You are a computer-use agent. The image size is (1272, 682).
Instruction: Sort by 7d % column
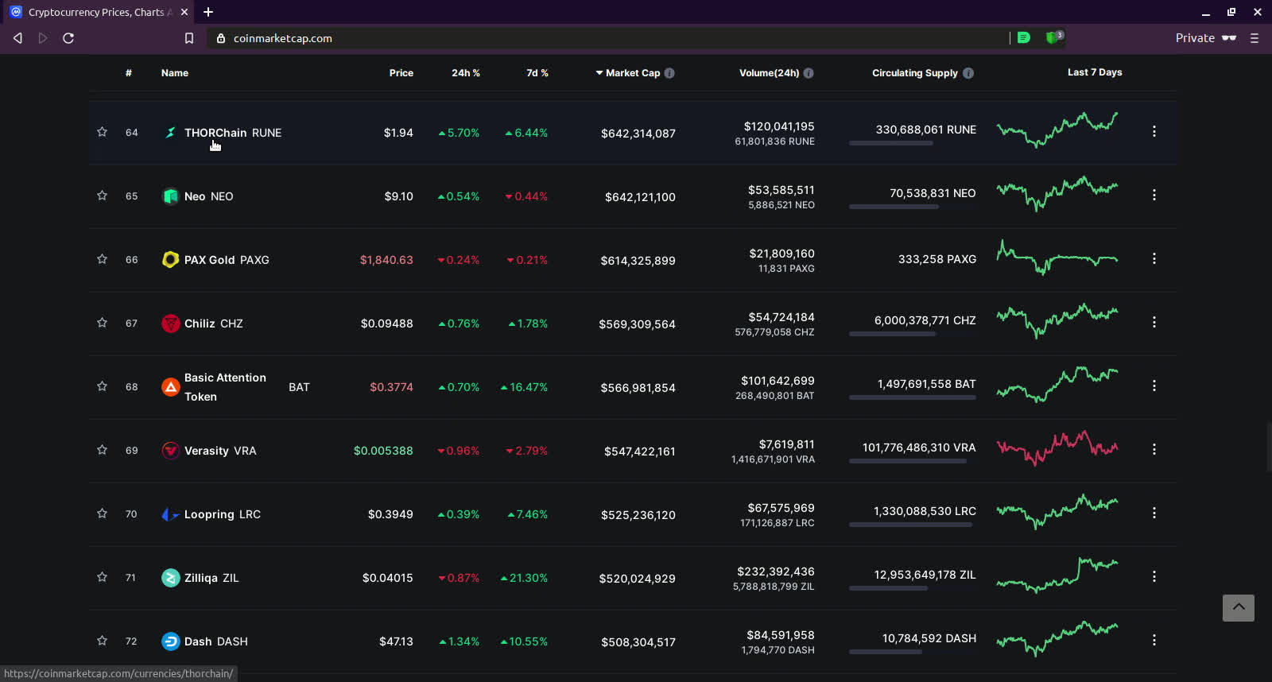tap(537, 73)
